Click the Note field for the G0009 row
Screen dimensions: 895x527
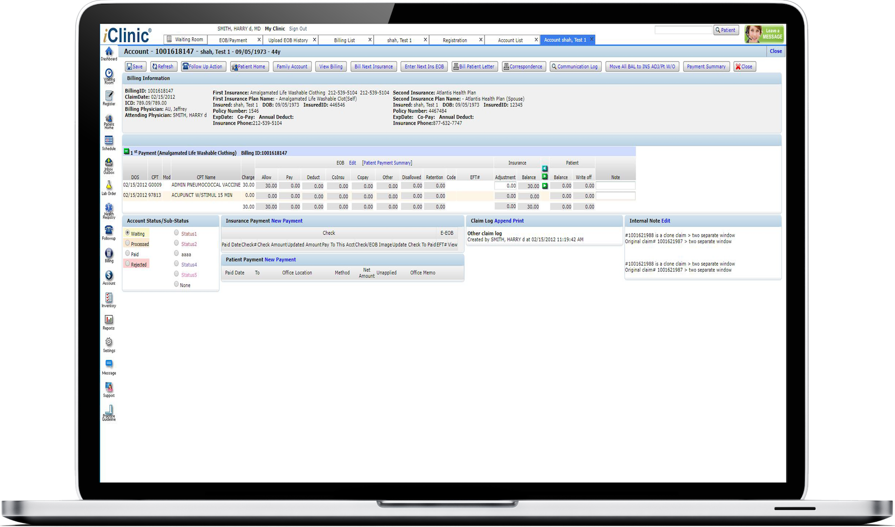(x=615, y=186)
